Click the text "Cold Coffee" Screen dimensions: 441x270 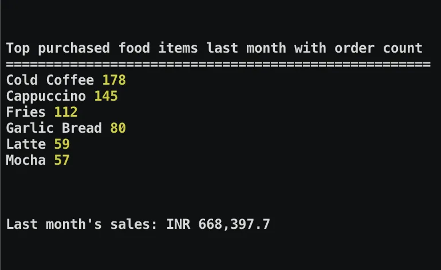coord(50,80)
